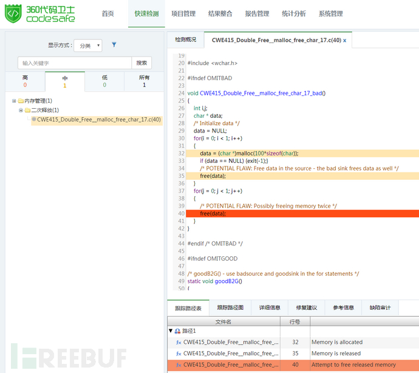The height and width of the screenshot is (373, 419).
Task: Click the keyword search input field
Action: pos(75,63)
